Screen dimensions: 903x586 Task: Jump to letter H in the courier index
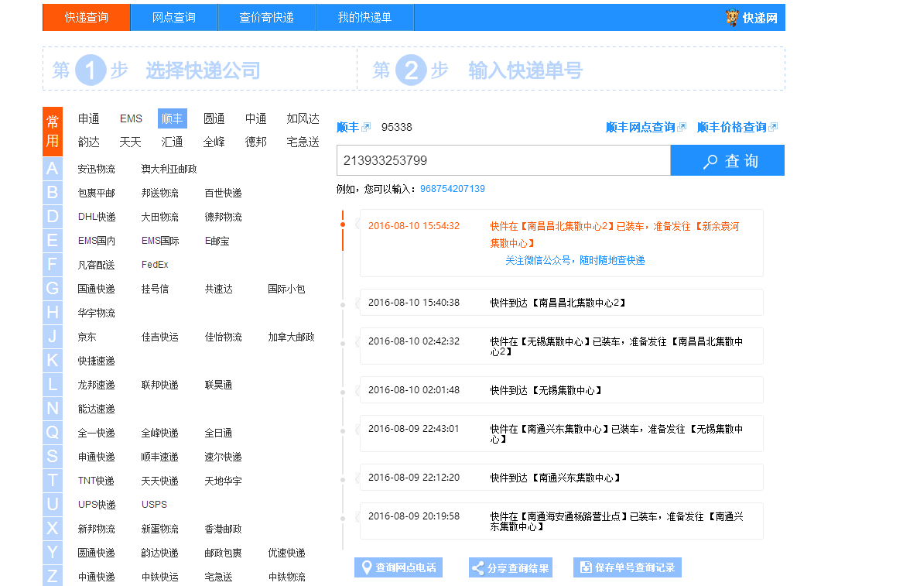click(x=53, y=312)
